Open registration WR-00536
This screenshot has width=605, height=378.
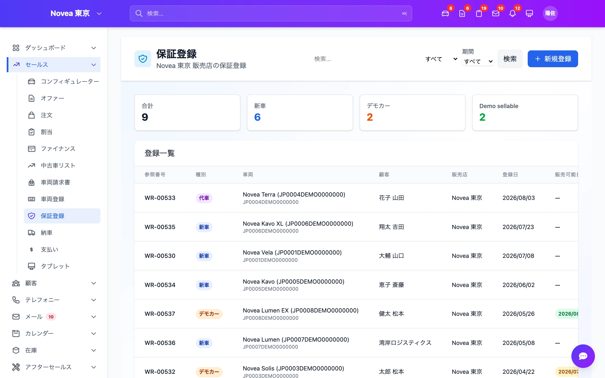click(x=160, y=343)
